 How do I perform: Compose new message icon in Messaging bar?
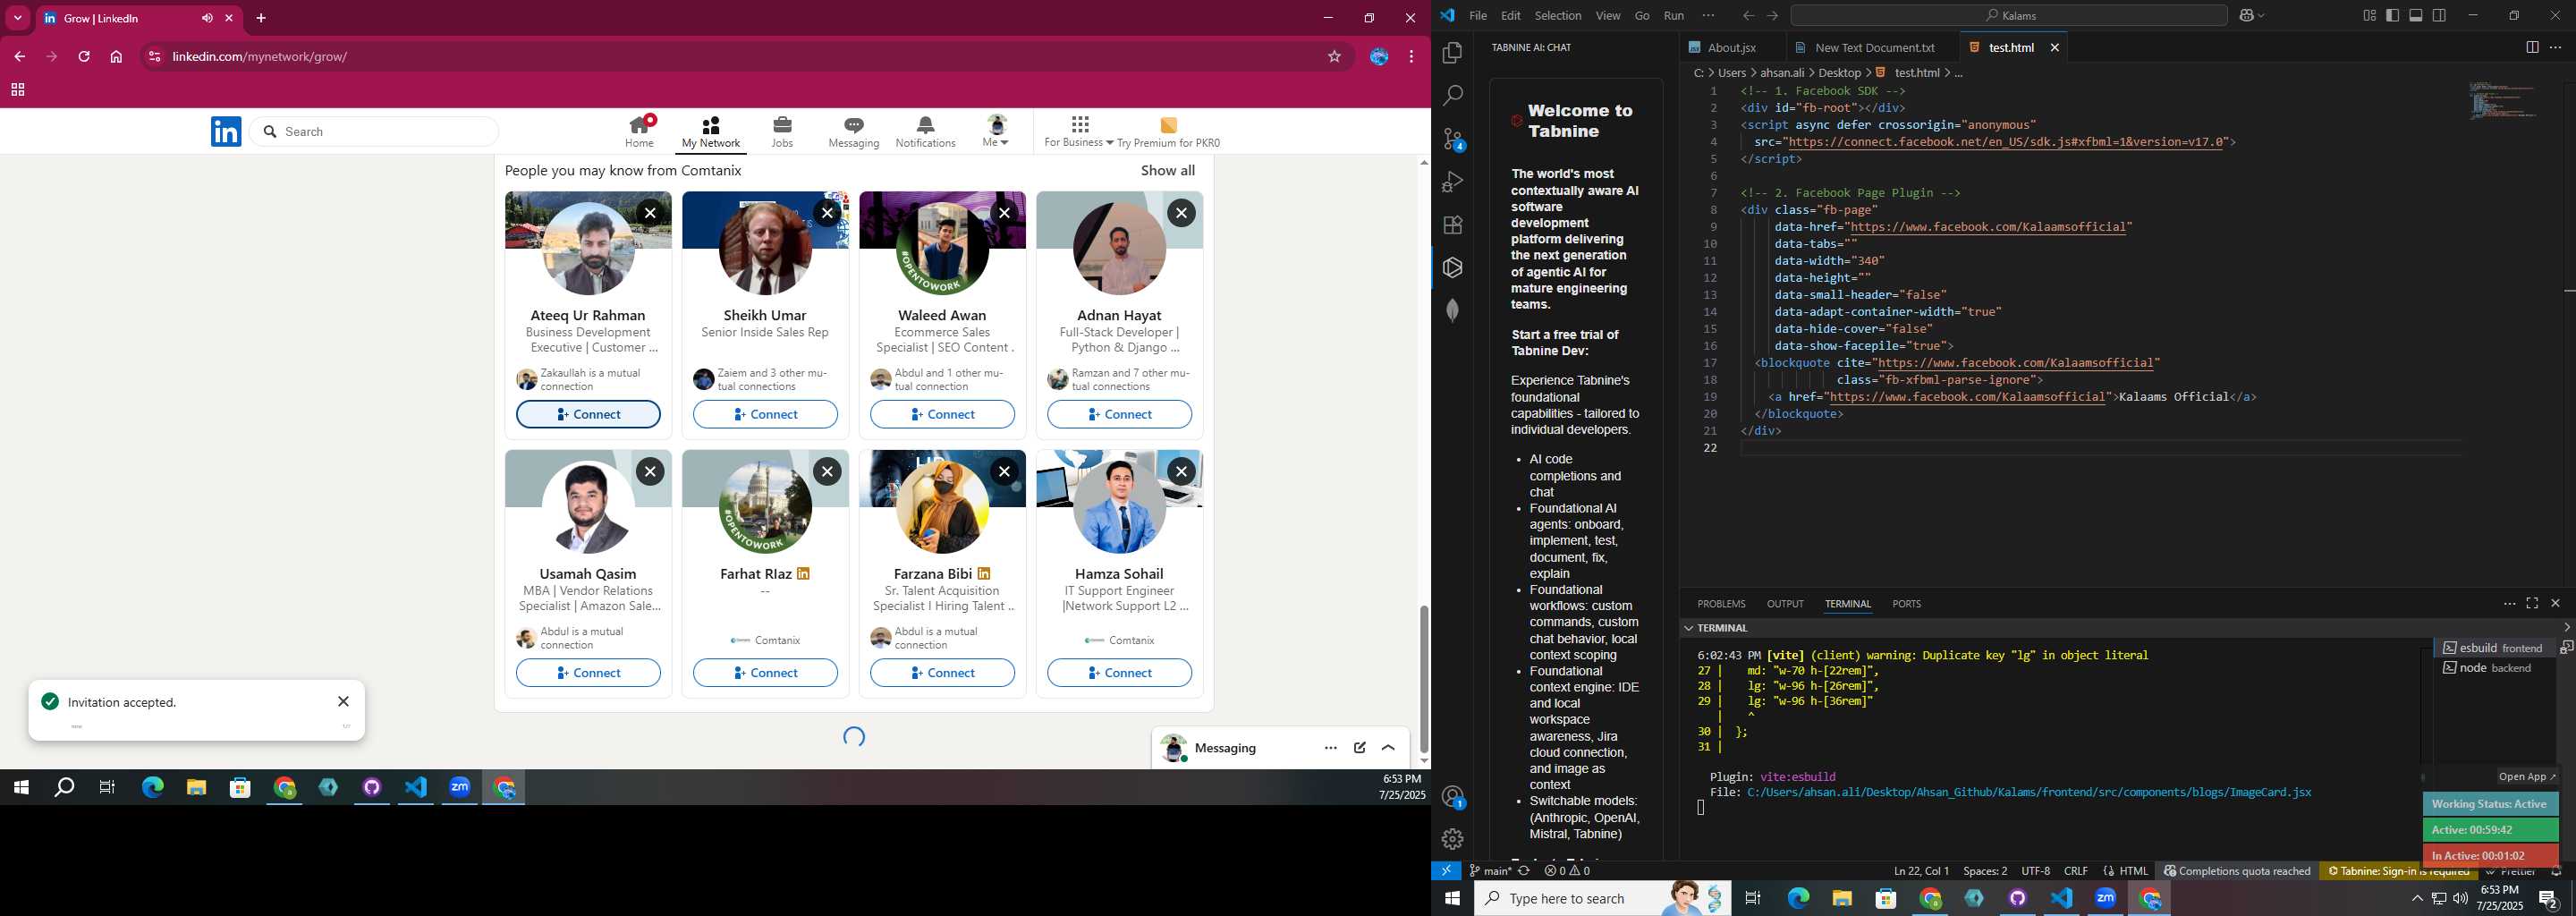pos(1360,748)
